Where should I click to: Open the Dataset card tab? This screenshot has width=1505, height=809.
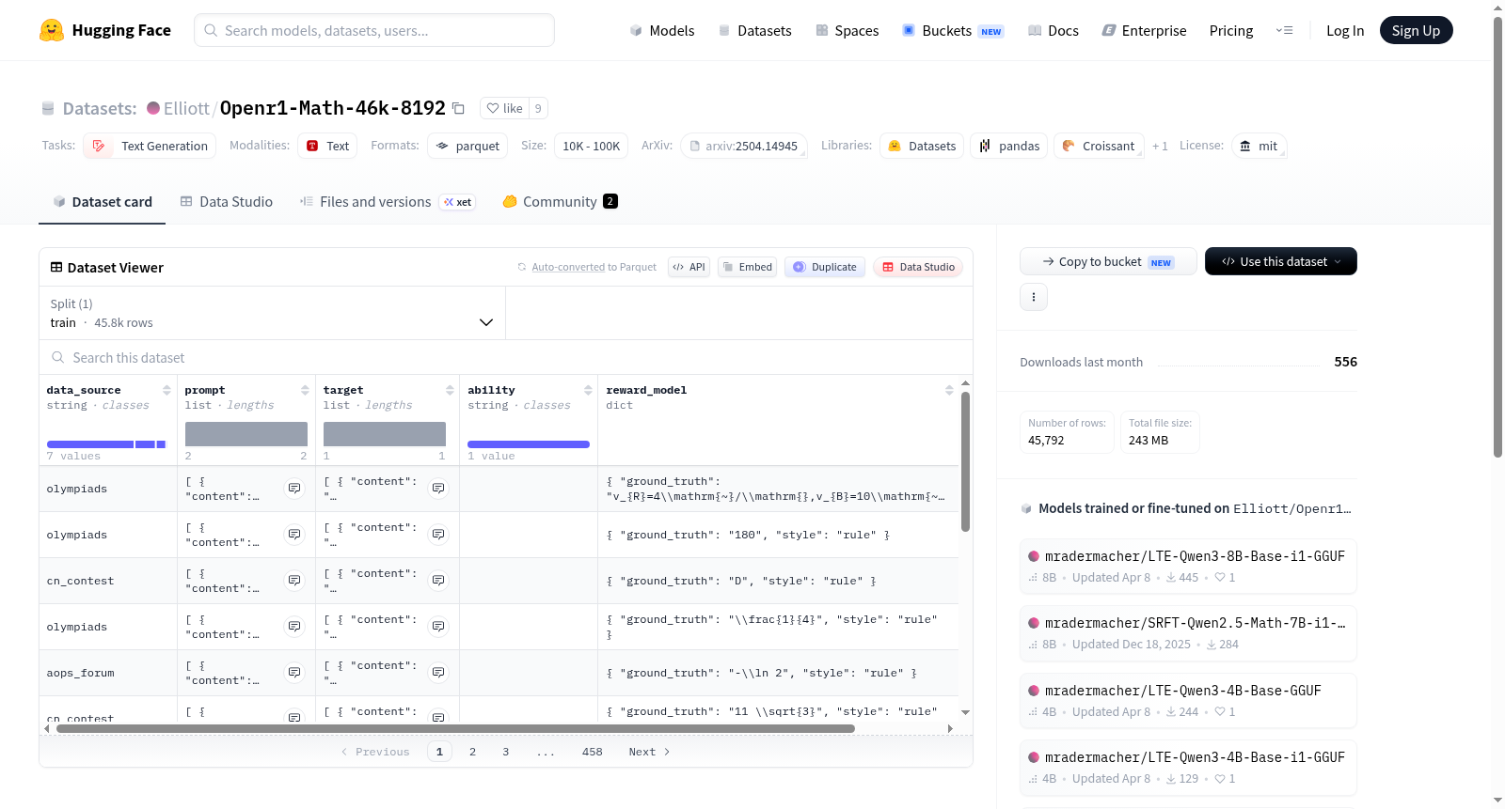[x=102, y=202]
